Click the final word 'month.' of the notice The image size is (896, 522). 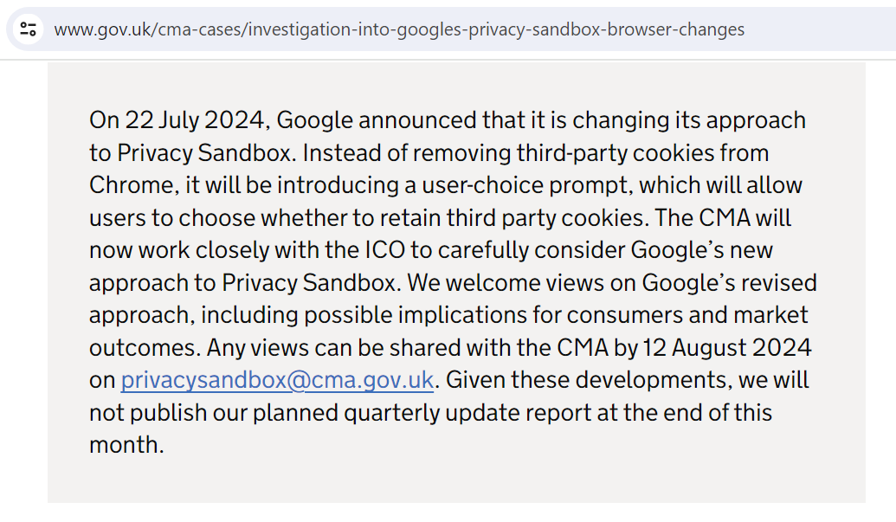126,446
